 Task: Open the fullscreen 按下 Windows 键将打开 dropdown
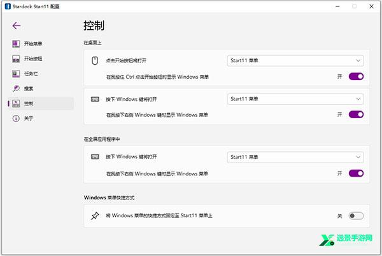click(295, 157)
